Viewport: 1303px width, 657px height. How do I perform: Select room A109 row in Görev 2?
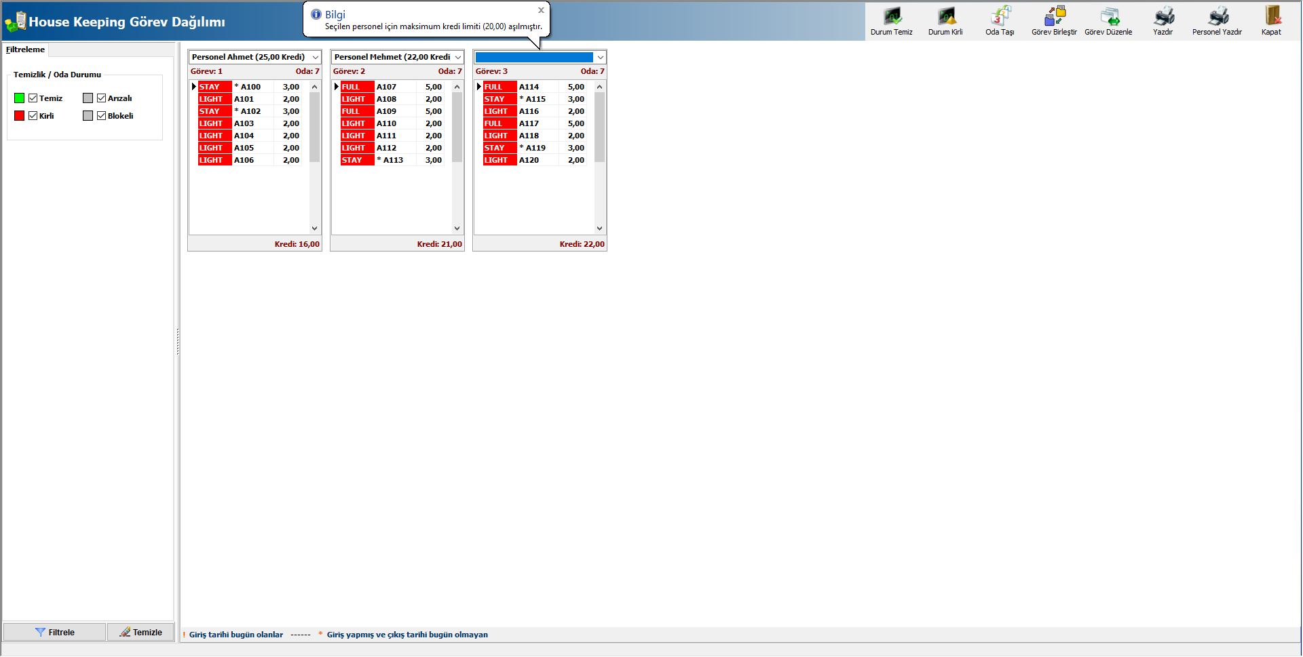[387, 111]
